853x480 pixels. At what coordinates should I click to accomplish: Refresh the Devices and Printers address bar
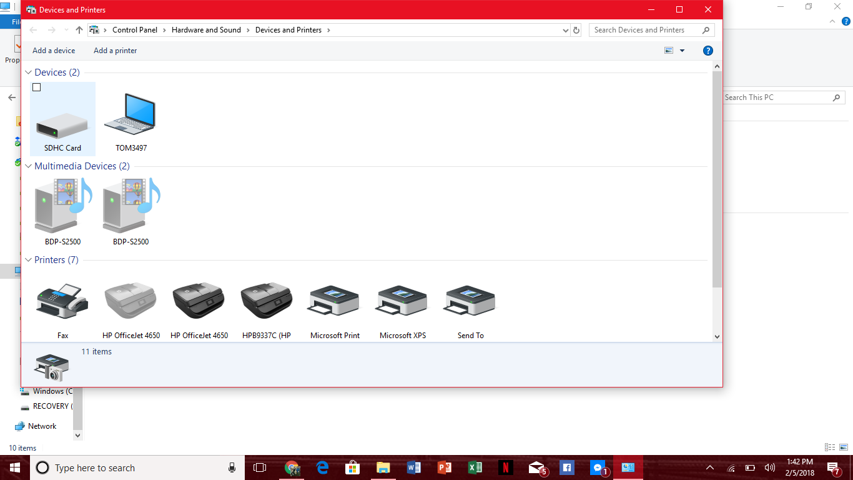click(x=576, y=30)
